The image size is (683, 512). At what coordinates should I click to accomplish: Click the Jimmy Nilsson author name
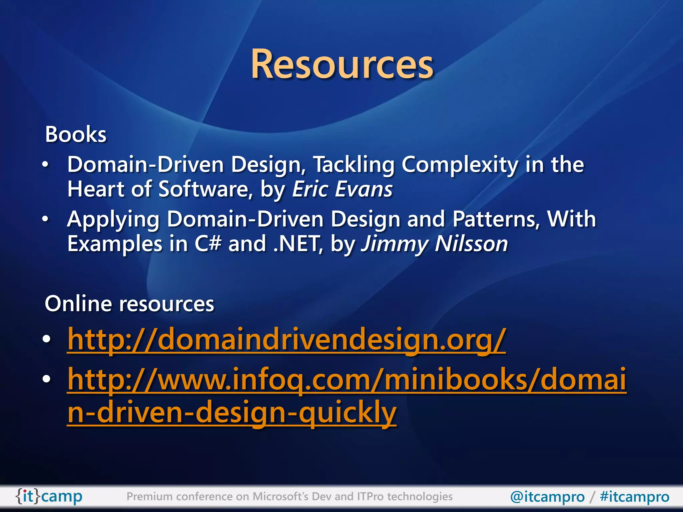435,244
